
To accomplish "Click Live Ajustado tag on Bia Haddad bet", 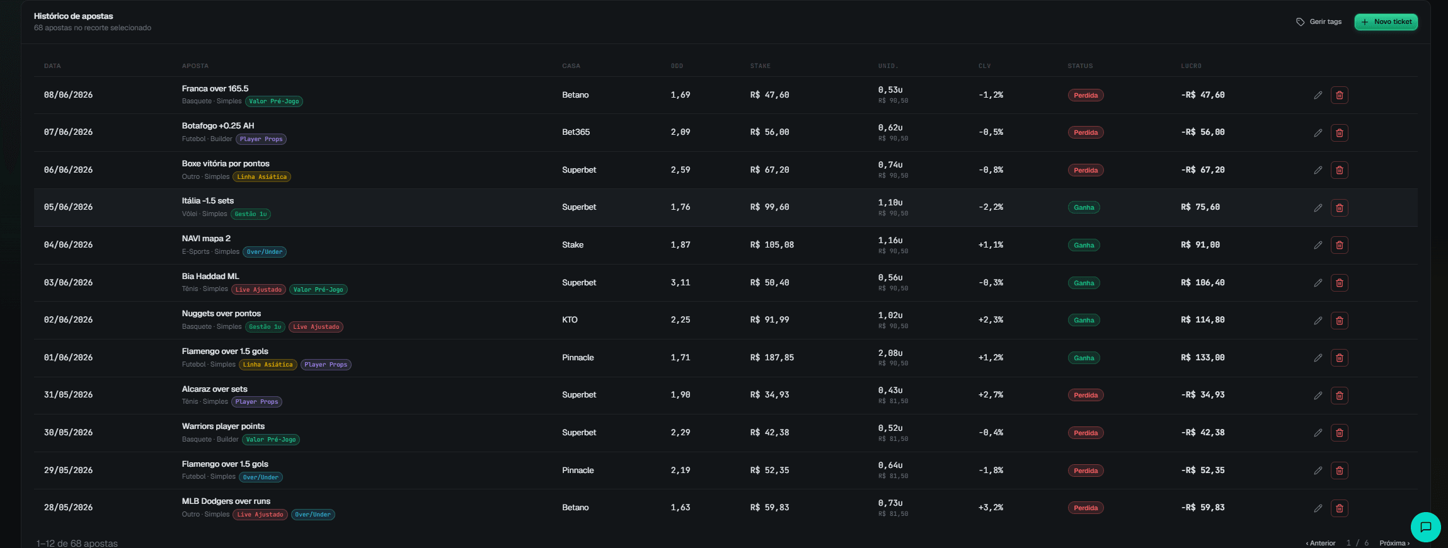I will coord(258,290).
